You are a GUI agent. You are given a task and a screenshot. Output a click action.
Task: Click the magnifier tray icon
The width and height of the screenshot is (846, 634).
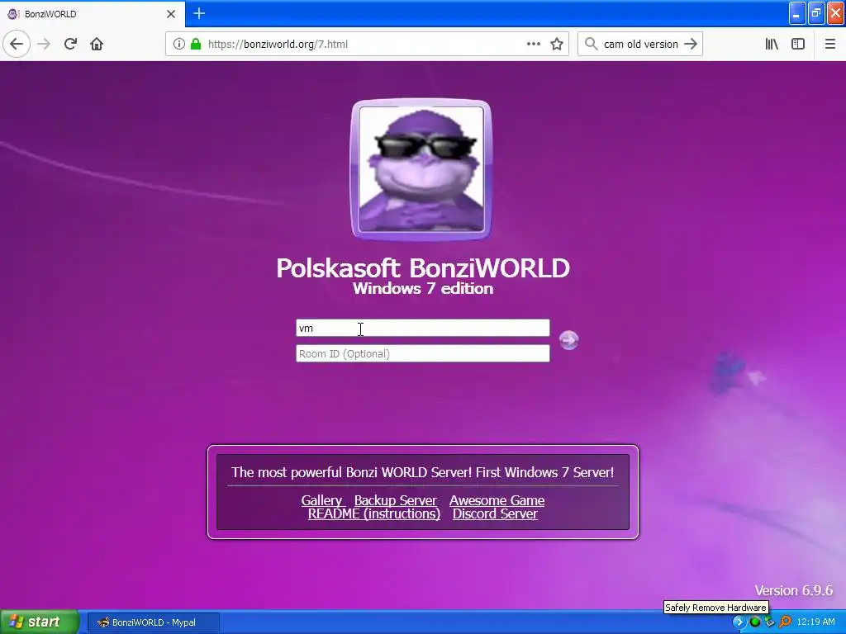click(x=785, y=622)
